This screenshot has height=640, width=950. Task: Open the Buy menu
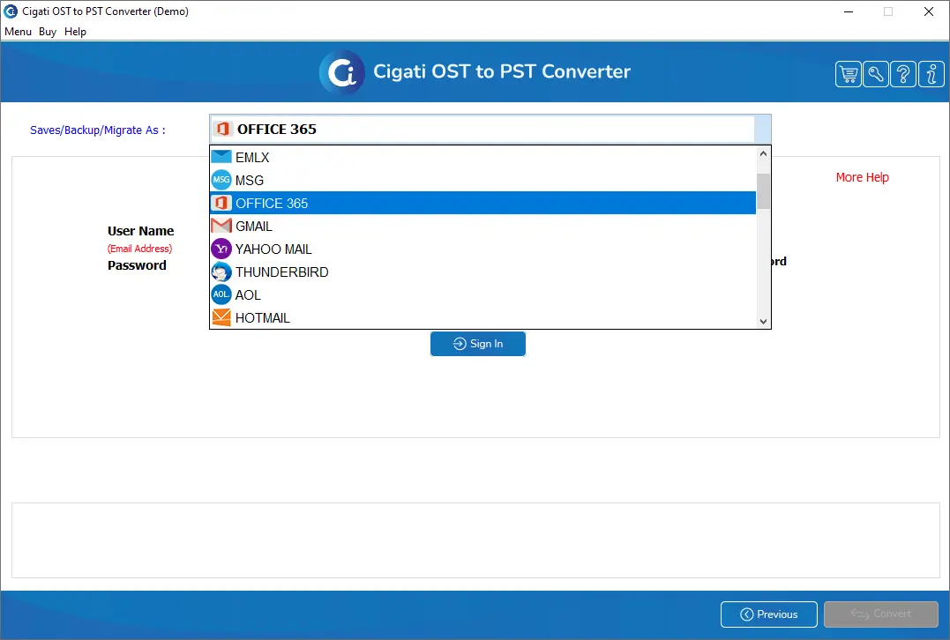(x=48, y=32)
